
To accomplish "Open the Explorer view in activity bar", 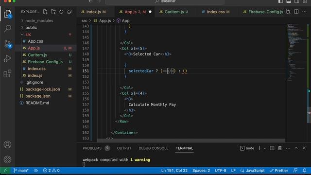I will tap(7, 14).
